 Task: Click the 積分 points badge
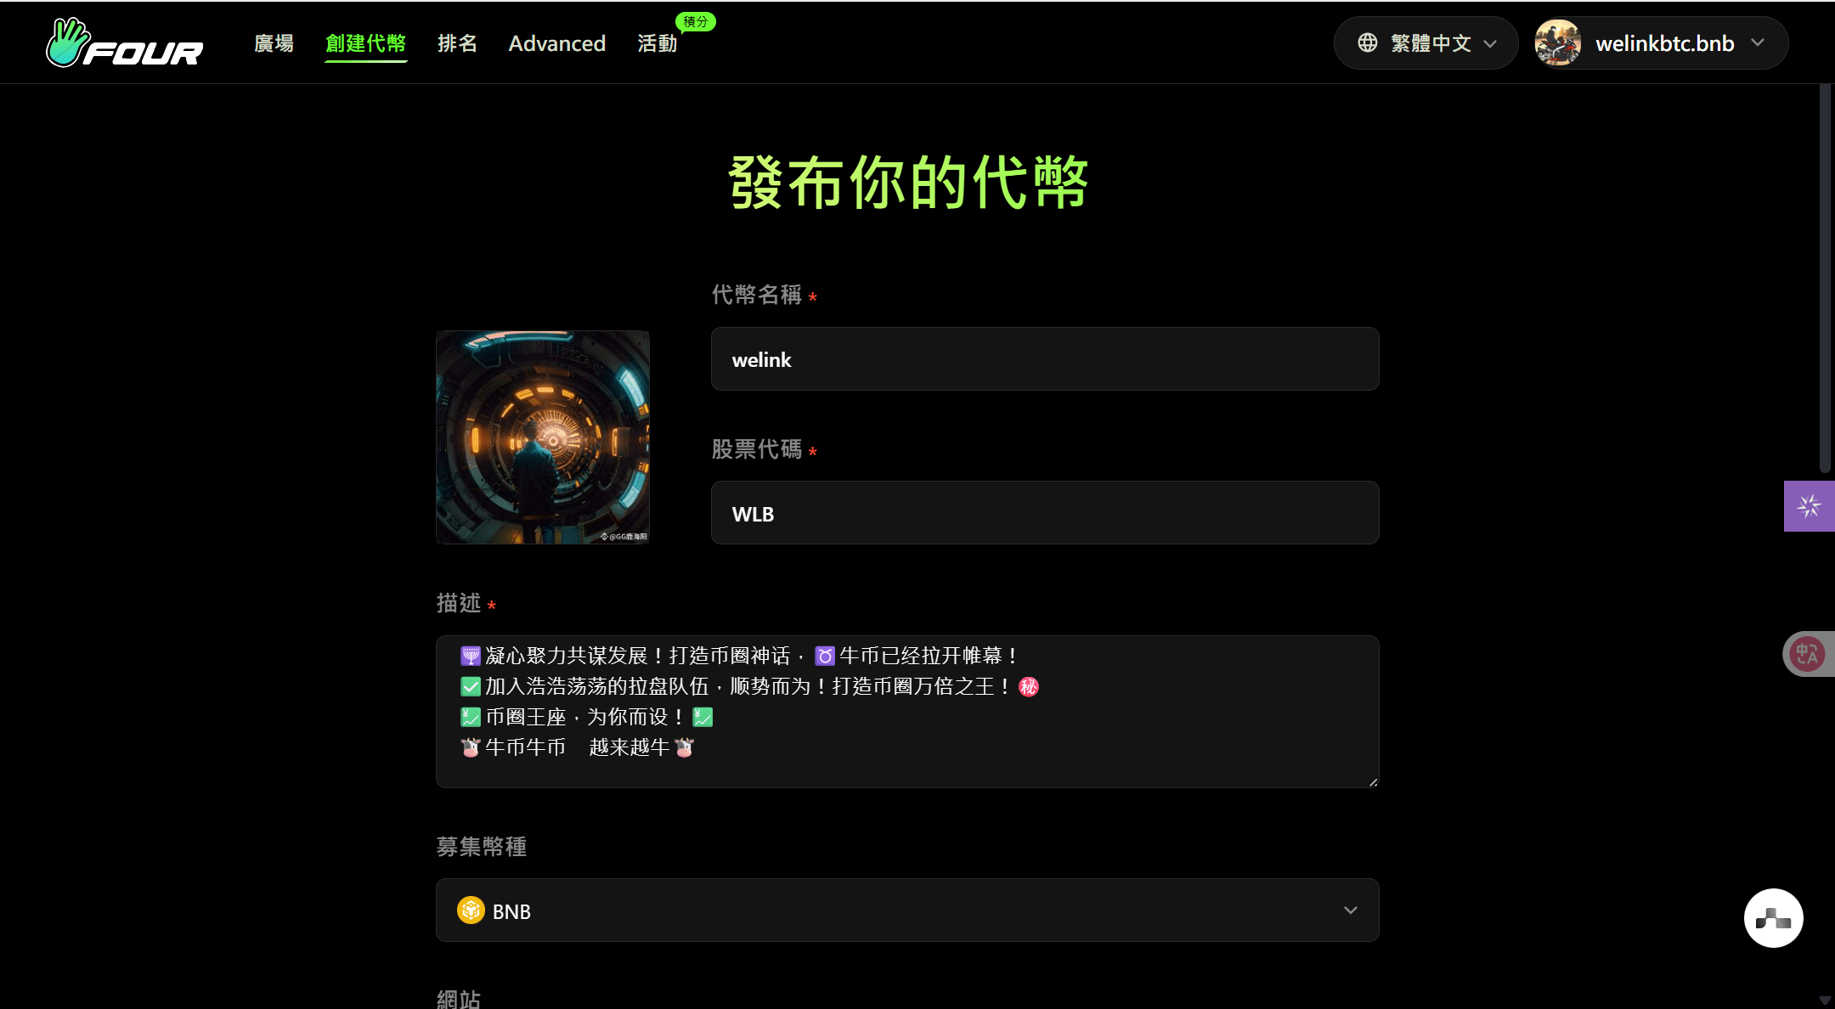click(695, 21)
